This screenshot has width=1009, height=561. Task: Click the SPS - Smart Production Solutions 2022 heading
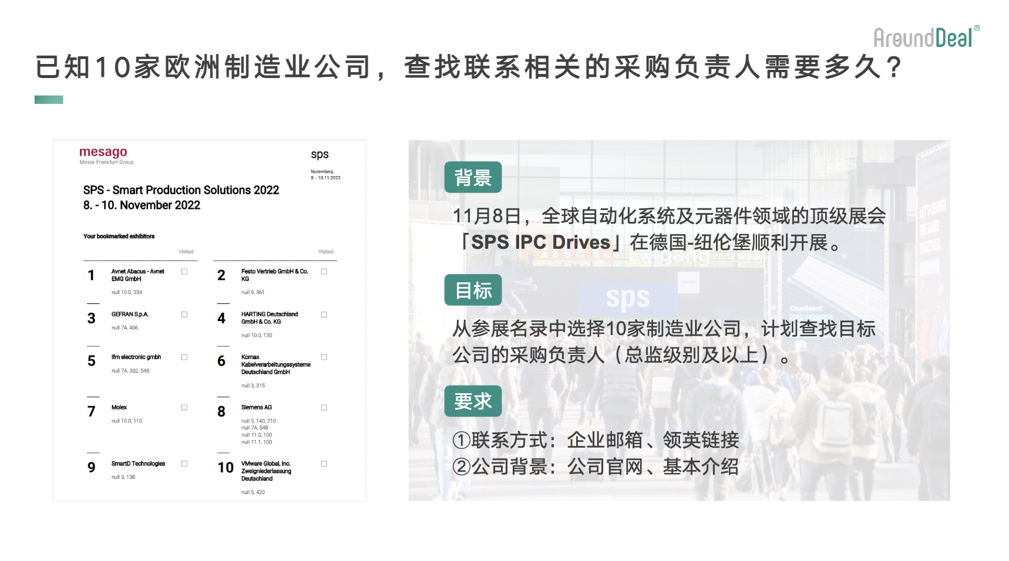181,190
